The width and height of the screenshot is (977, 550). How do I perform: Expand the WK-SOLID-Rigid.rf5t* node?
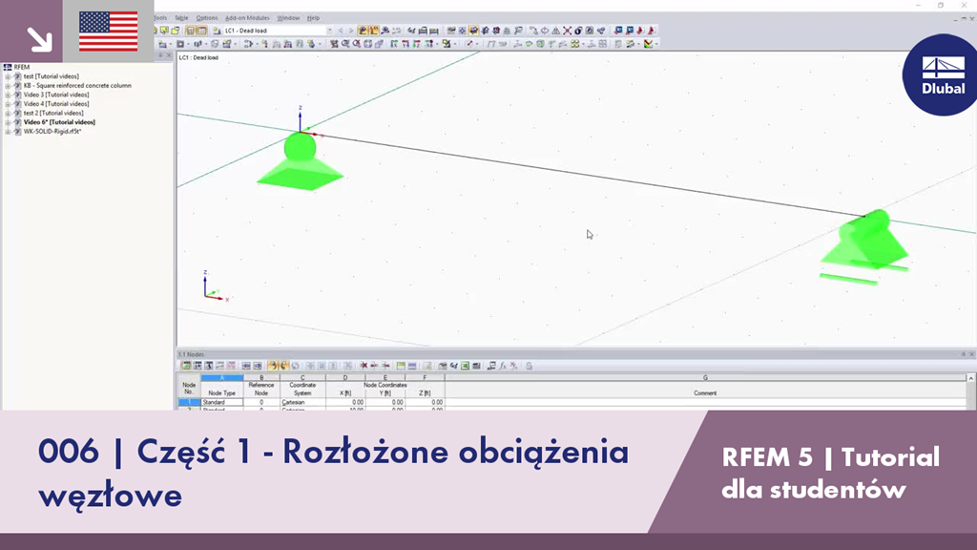(8, 132)
